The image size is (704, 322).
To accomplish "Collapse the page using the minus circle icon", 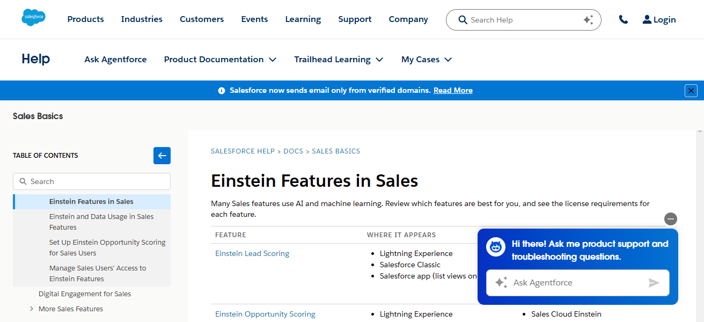I will pos(671,219).
